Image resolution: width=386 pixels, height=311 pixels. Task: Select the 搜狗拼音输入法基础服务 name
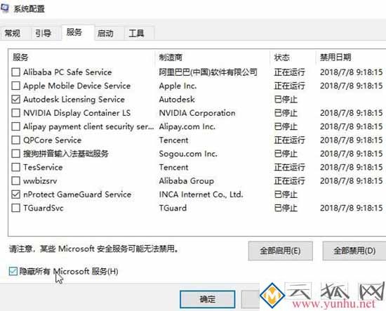click(x=66, y=154)
